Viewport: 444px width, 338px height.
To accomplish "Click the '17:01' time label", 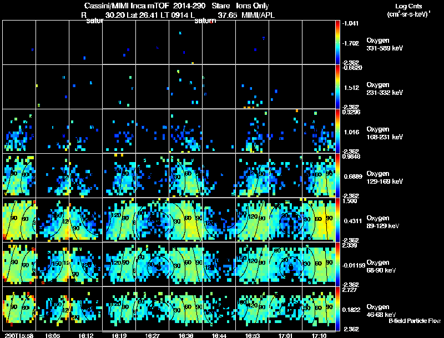I will [285, 335].
